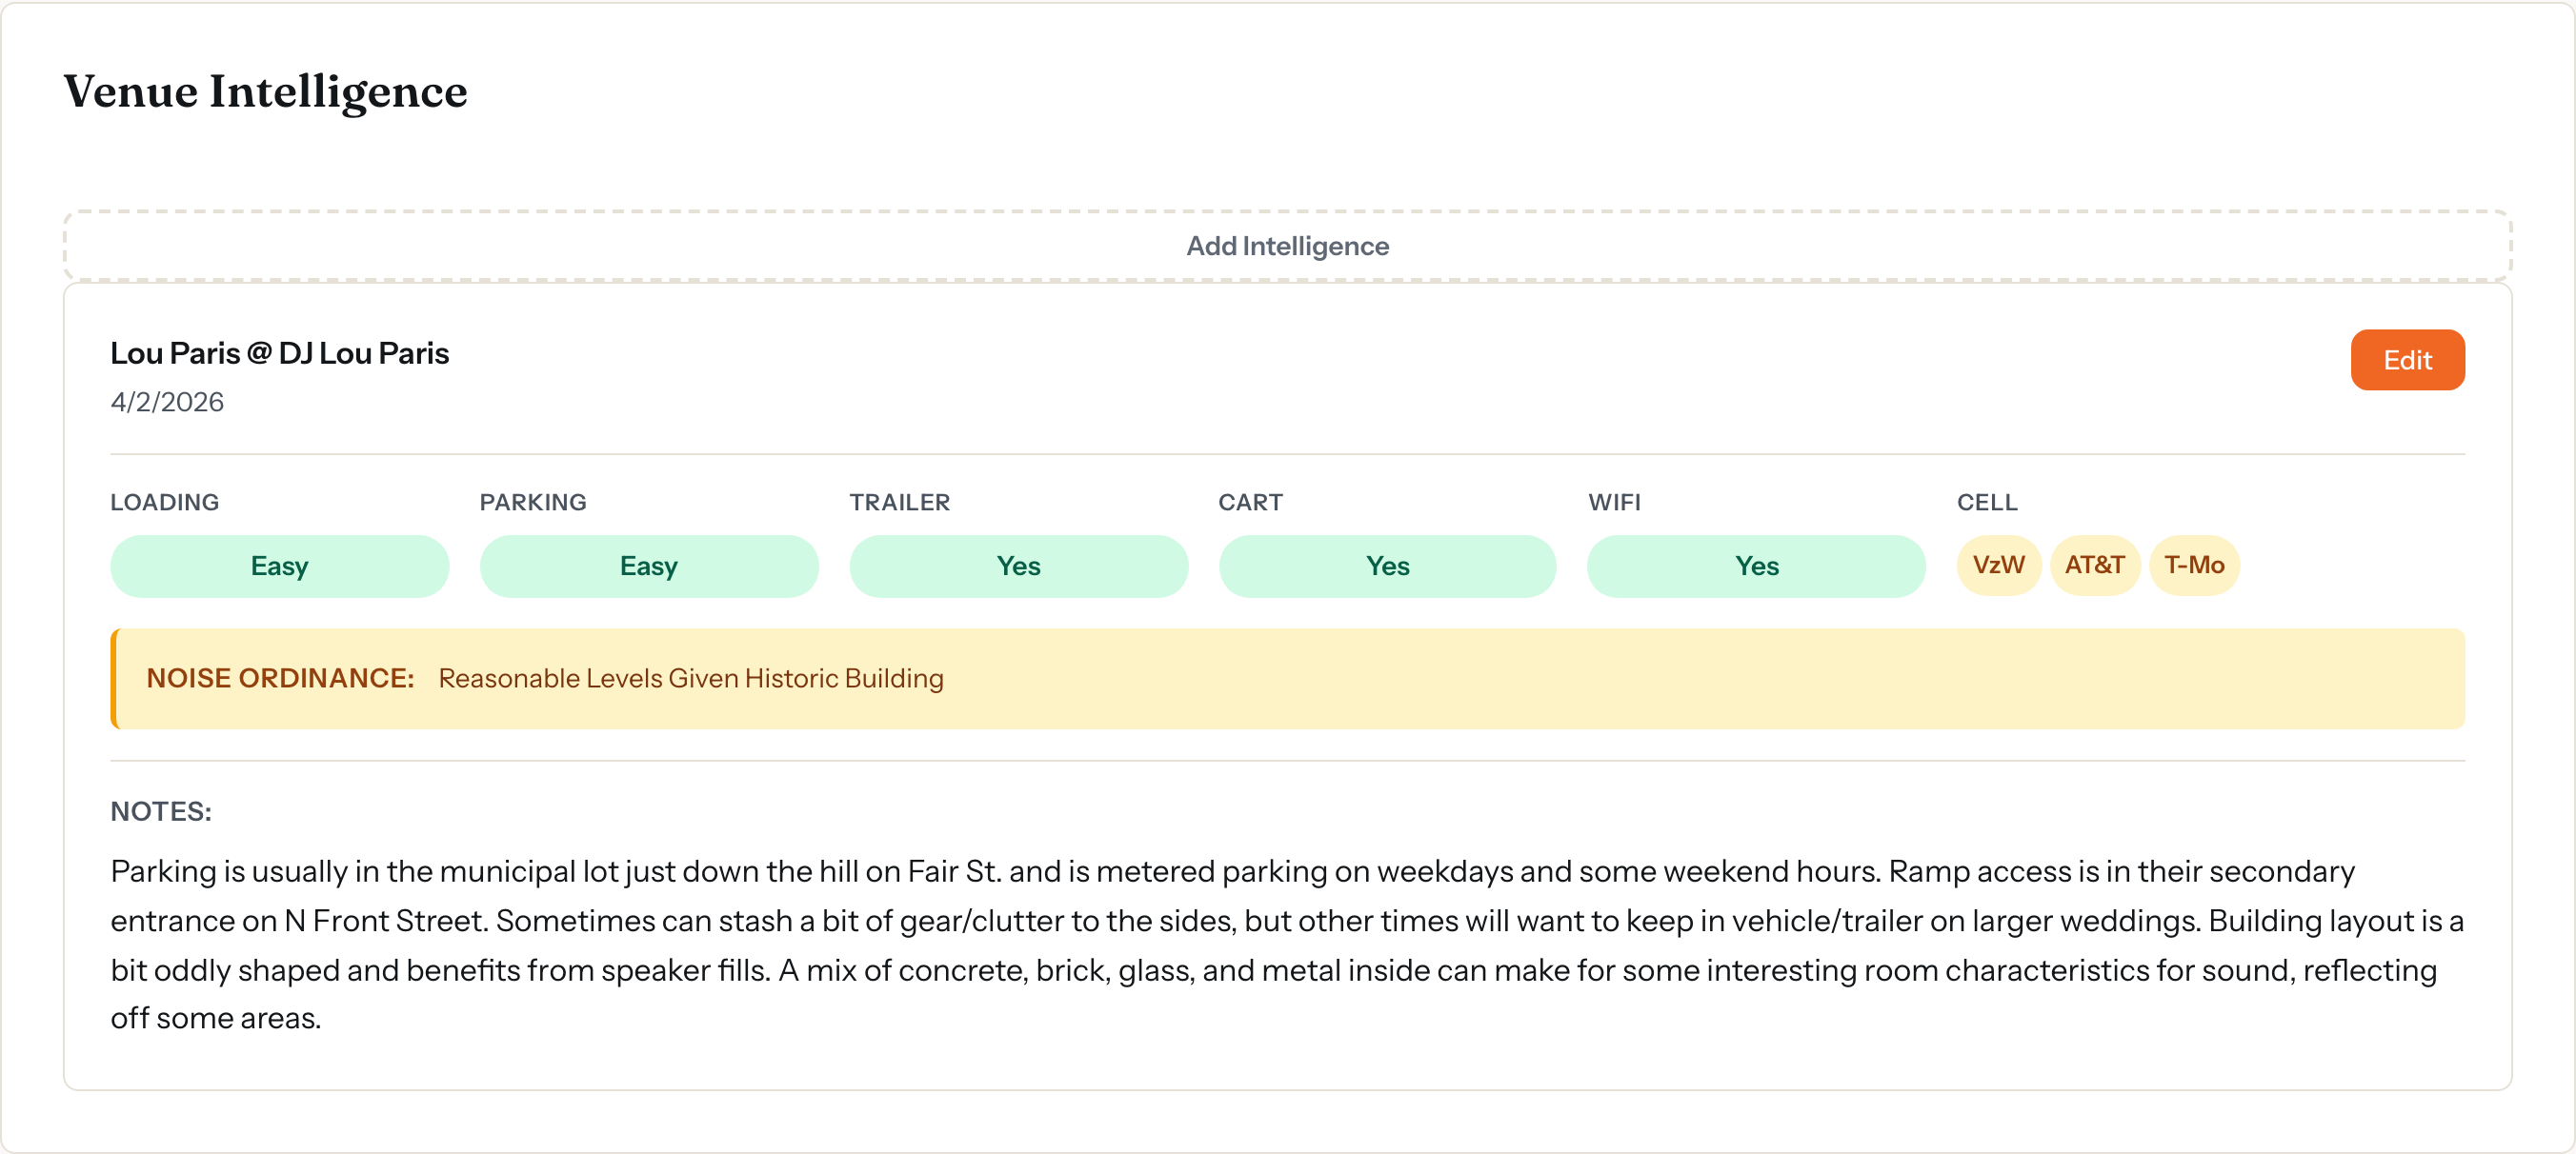Click the CART column label
This screenshot has height=1154, width=2576.
tap(1250, 503)
